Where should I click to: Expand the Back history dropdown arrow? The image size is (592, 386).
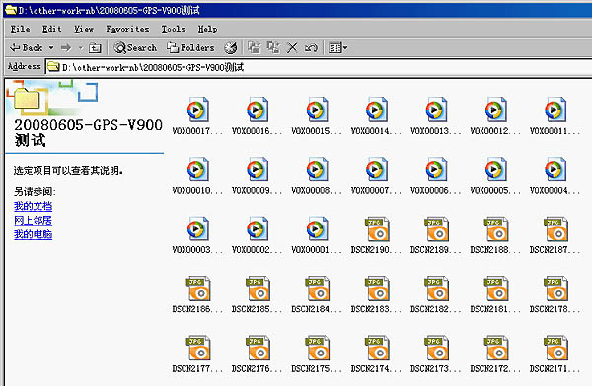(x=51, y=48)
